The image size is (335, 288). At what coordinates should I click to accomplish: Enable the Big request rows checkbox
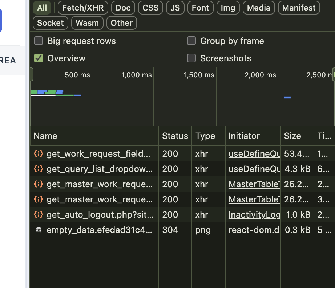39,41
